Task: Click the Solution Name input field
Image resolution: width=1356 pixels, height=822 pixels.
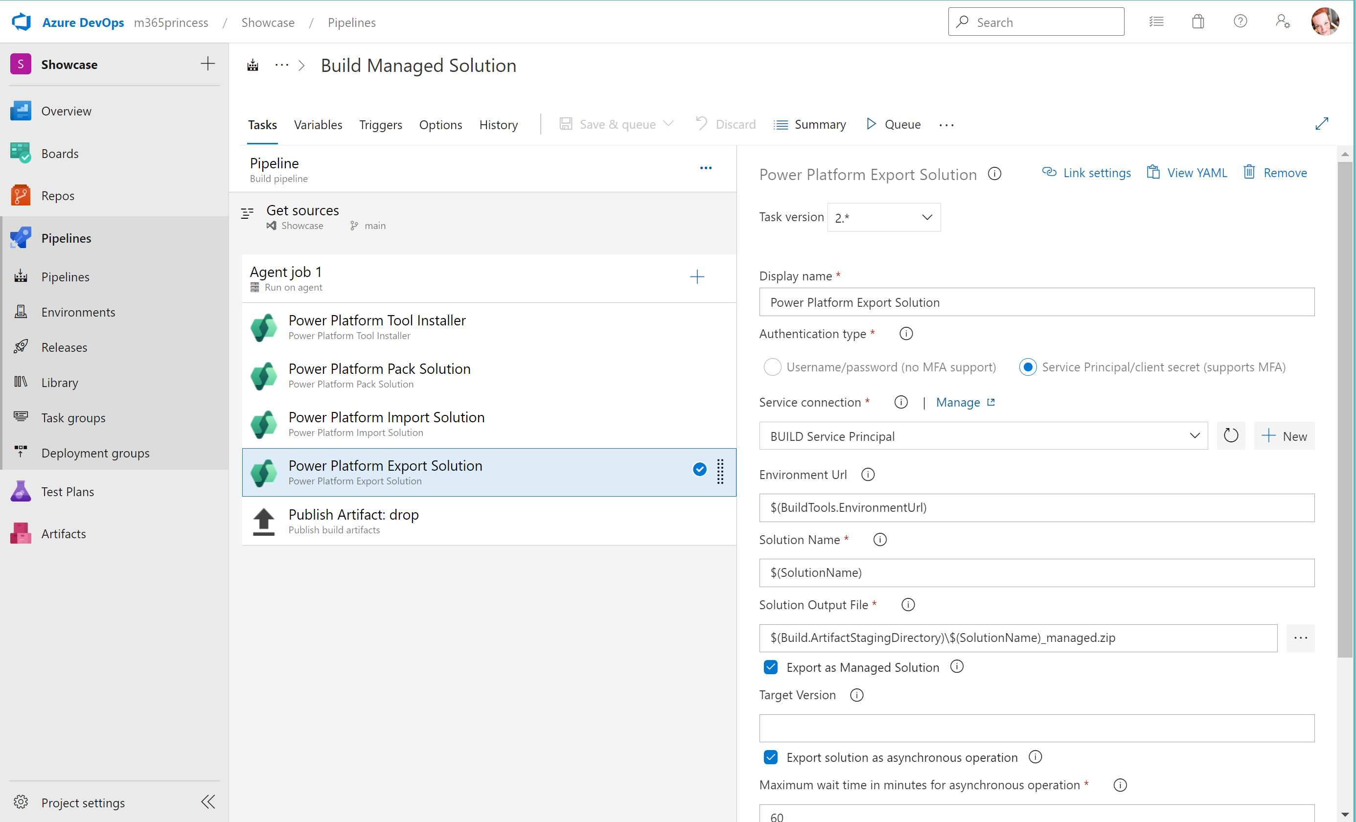Action: 1036,573
